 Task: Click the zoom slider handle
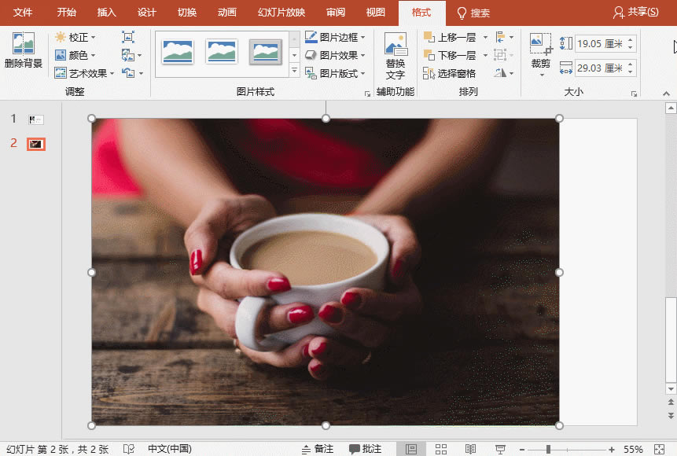click(548, 450)
